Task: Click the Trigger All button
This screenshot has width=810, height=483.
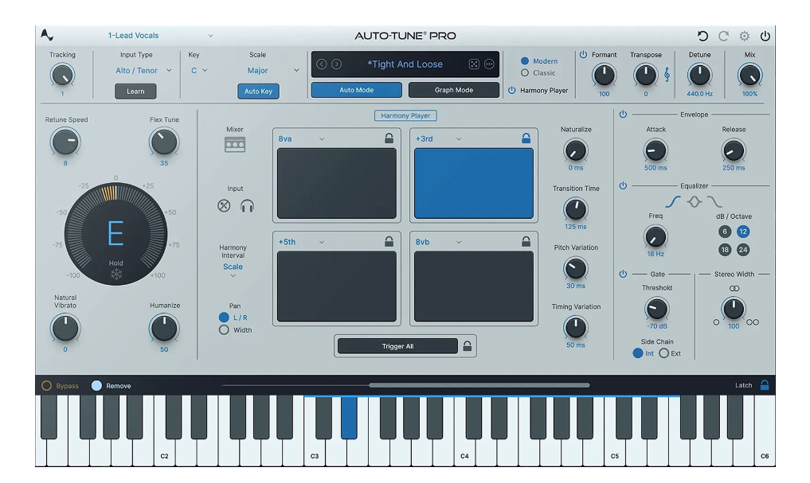Action: (397, 346)
